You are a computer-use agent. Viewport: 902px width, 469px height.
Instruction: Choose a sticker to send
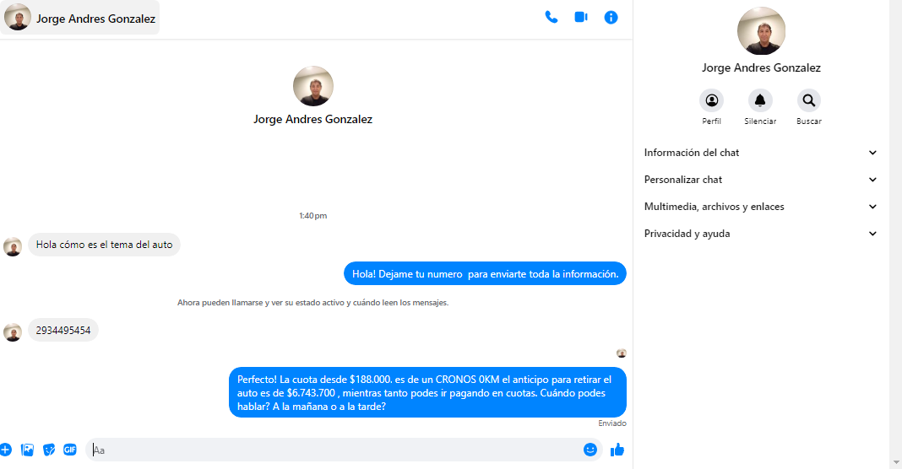pyautogui.click(x=49, y=450)
